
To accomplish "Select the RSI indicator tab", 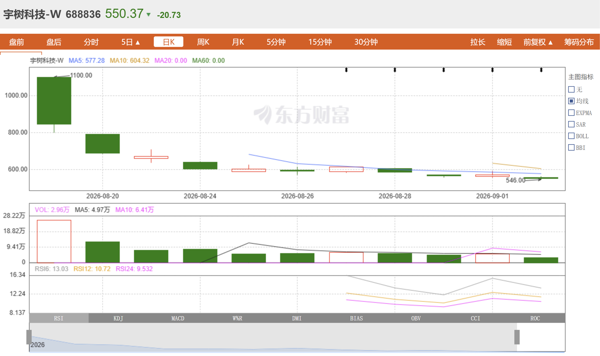I will 59,318.
